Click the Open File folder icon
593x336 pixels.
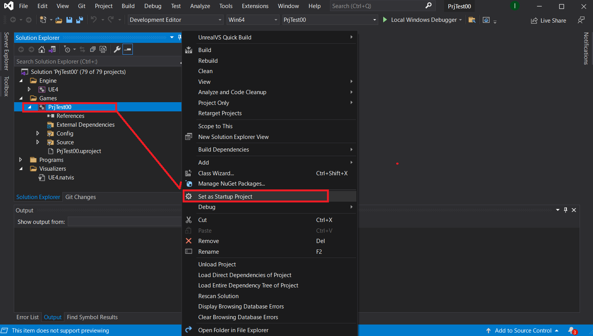tap(59, 20)
